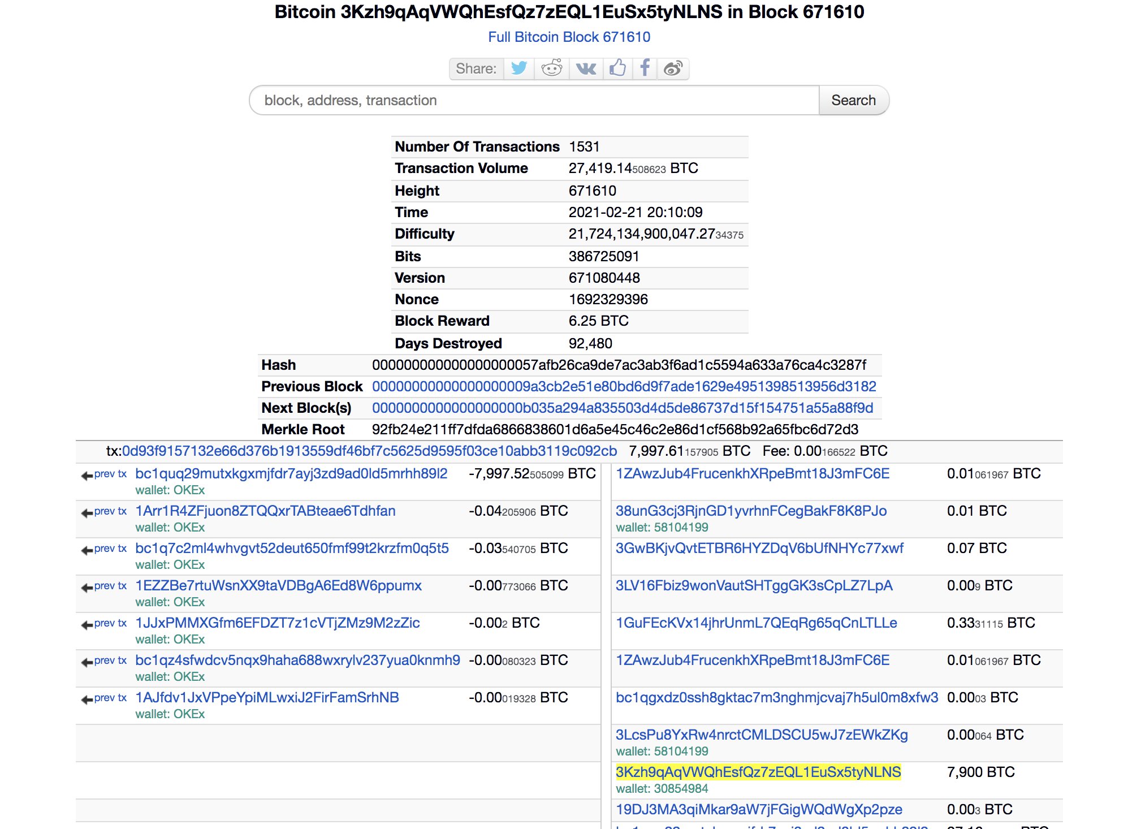Share via VK icon
The image size is (1141, 829).
tap(586, 68)
